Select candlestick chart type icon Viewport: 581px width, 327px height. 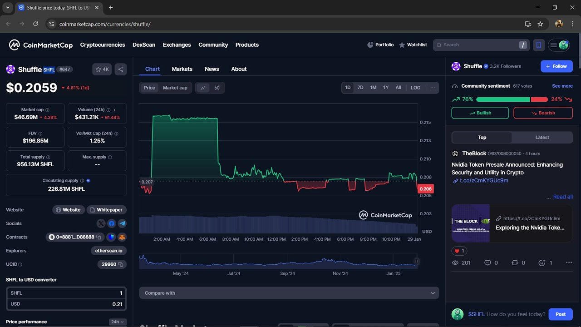coord(217,88)
